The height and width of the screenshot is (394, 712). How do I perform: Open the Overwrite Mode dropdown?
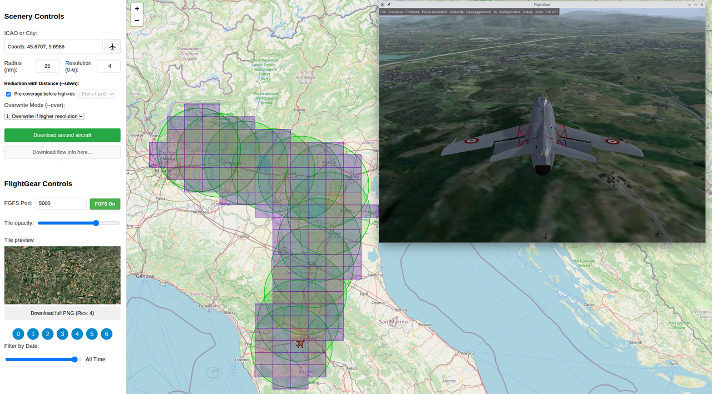pos(44,116)
